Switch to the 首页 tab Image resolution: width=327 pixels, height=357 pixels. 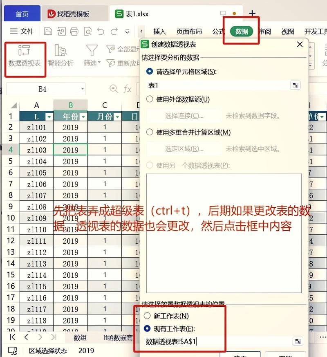tap(22, 14)
